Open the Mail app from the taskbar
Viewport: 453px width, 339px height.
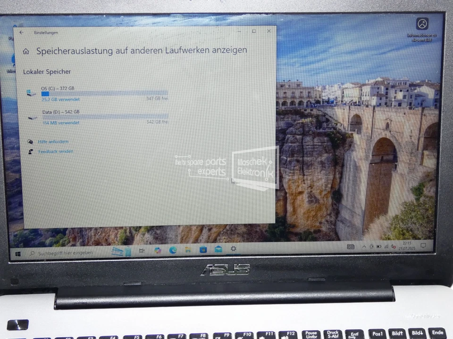[x=218, y=250]
